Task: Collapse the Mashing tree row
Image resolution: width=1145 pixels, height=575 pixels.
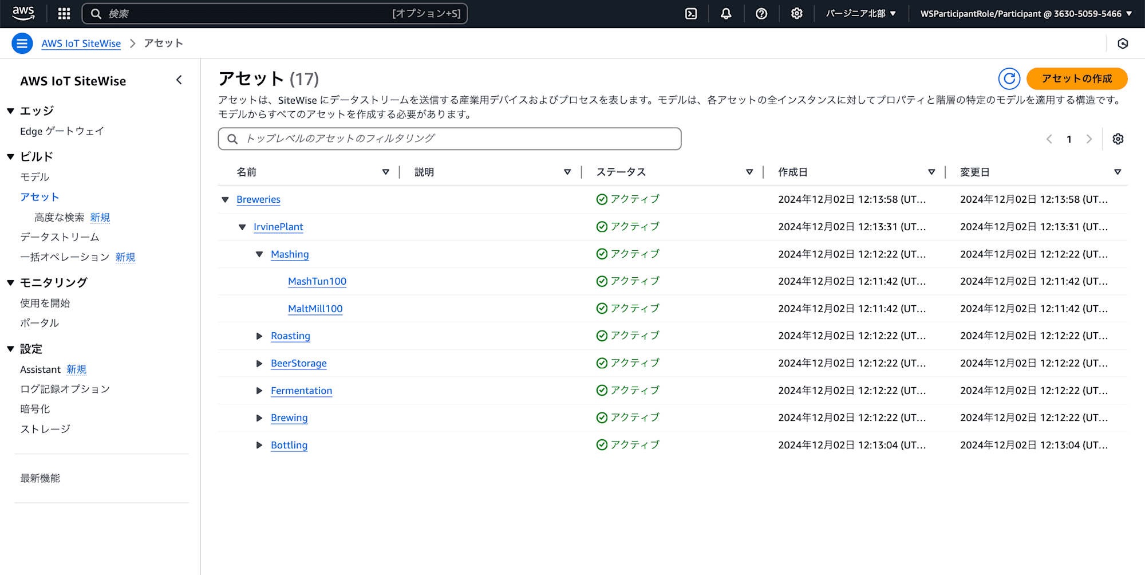Action: click(x=259, y=254)
